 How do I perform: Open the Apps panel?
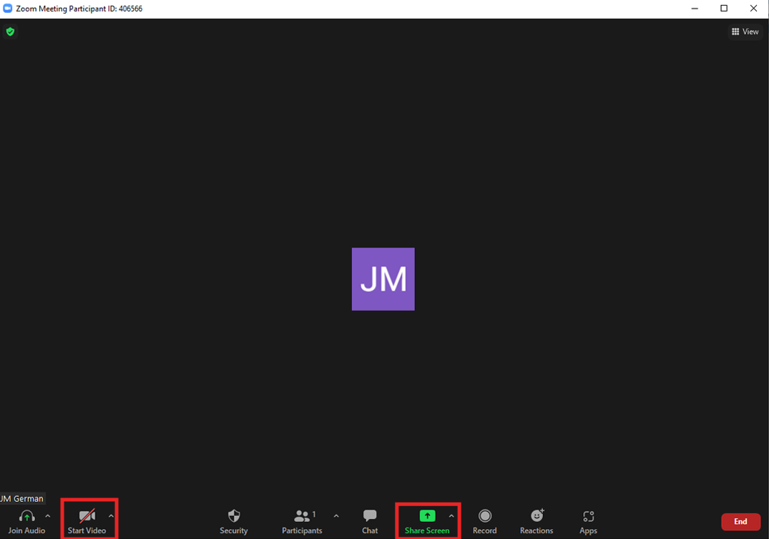(x=588, y=522)
